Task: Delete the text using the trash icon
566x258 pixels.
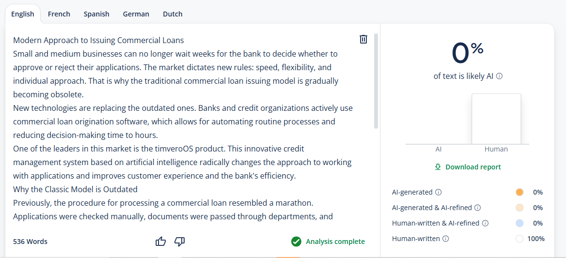Action: 363,39
